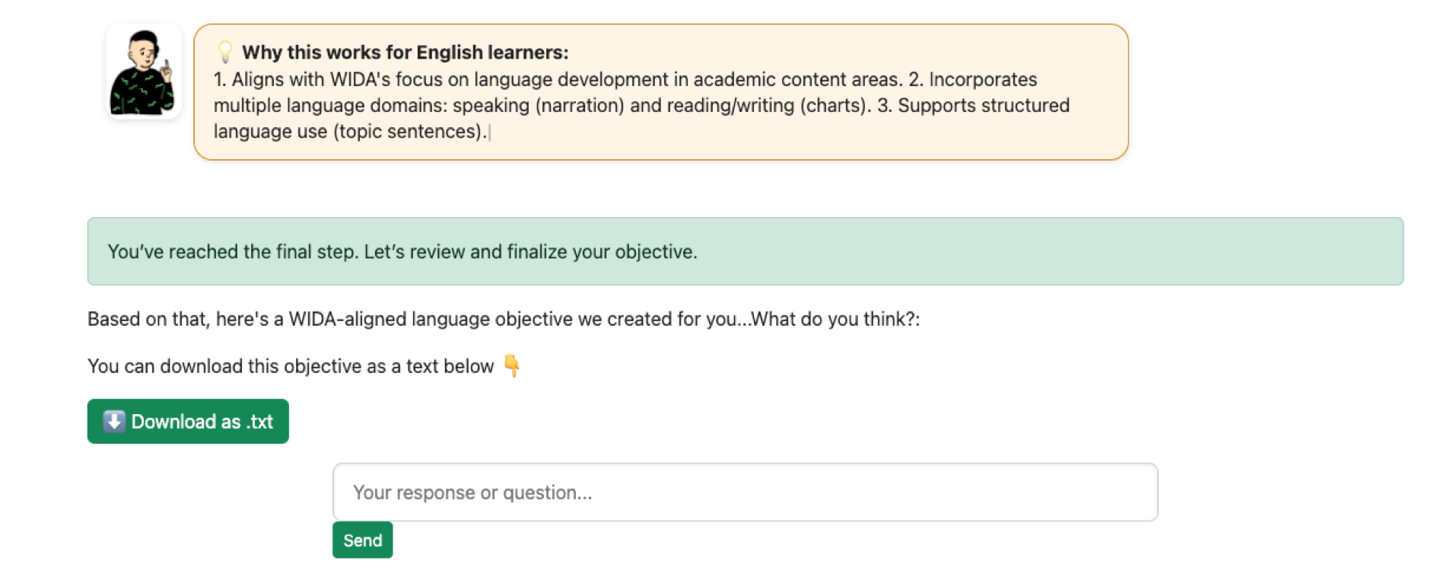Click the 'What do you think?:' text
Image resolution: width=1450 pixels, height=583 pixels.
836,319
